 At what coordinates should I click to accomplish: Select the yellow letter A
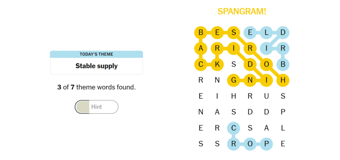[201, 48]
